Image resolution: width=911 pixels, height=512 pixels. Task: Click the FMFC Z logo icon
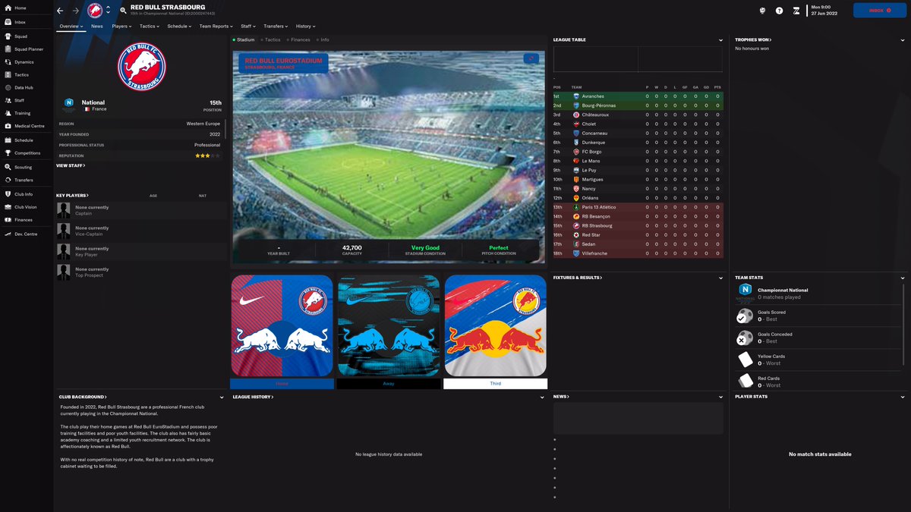[x=796, y=11]
